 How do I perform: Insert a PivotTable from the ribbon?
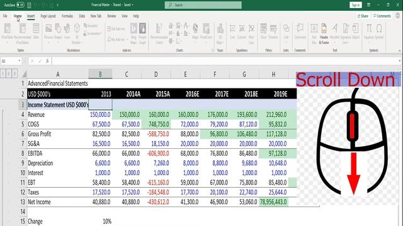click(x=8, y=32)
